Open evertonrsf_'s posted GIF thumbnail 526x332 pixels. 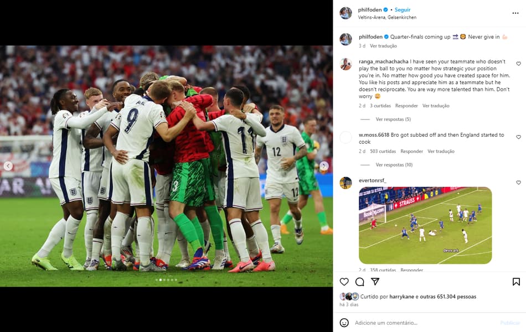(425, 225)
